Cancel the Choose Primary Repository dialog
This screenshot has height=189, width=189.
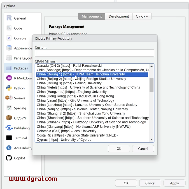click(143, 149)
